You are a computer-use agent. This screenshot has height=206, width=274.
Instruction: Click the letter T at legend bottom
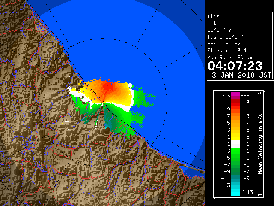pyautogui.click(x=260, y=194)
